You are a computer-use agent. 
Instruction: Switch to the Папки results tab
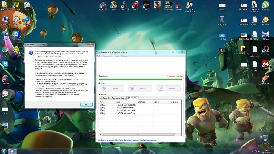pos(104,98)
